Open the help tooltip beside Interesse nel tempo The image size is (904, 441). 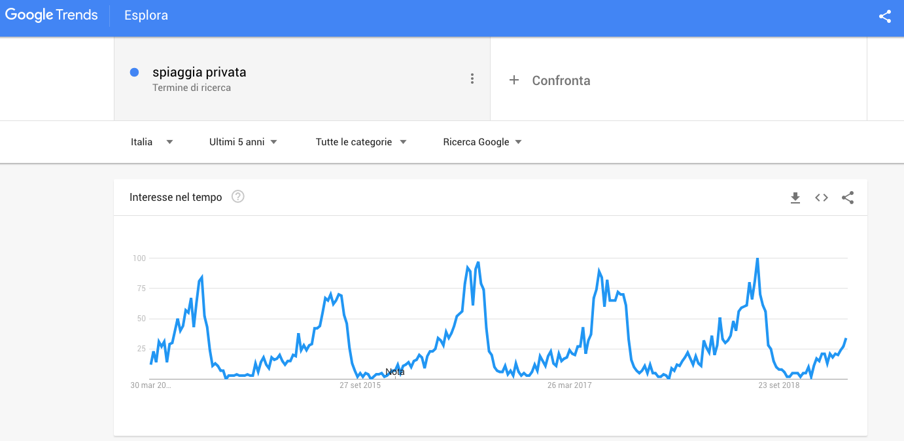click(237, 196)
